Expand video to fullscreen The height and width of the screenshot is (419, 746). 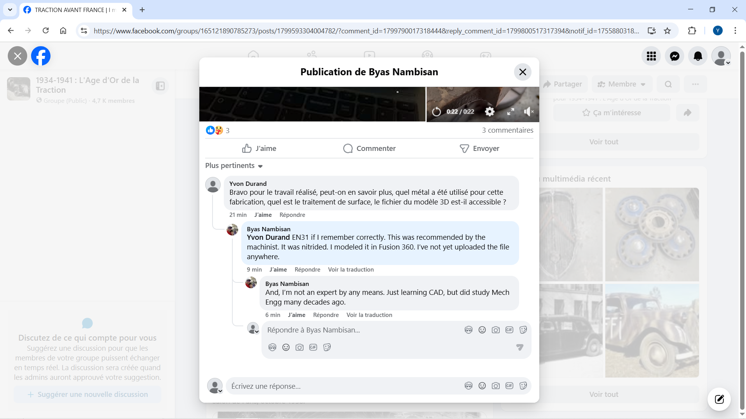[x=511, y=112]
